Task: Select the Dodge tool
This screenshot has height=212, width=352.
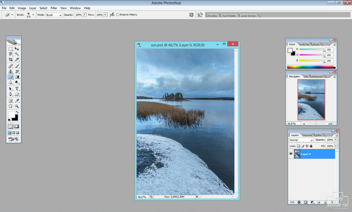Action: [17, 82]
